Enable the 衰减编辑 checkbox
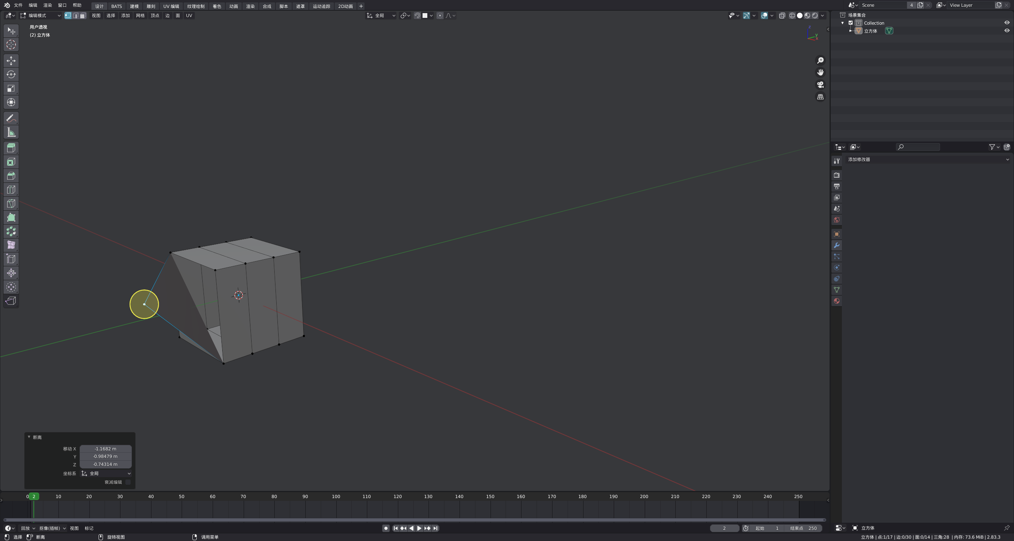 coord(128,482)
